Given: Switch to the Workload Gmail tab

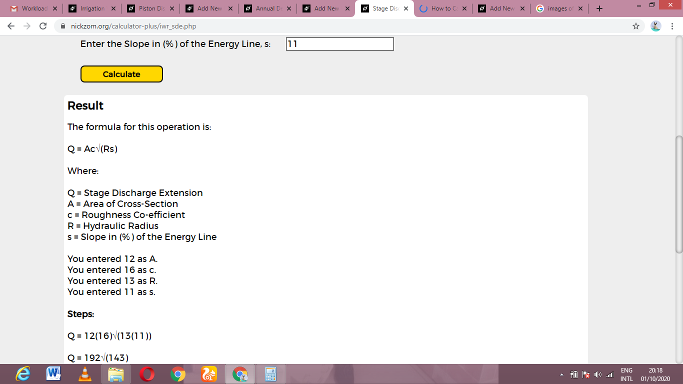Looking at the screenshot, I should [34, 8].
